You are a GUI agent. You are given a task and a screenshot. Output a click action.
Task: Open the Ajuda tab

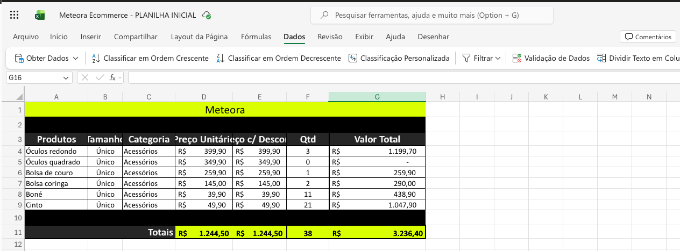pos(395,37)
